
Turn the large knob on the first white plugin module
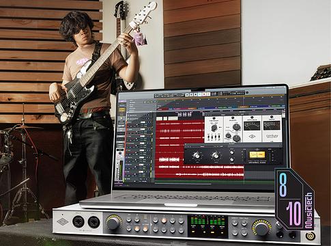pos(214,128)
